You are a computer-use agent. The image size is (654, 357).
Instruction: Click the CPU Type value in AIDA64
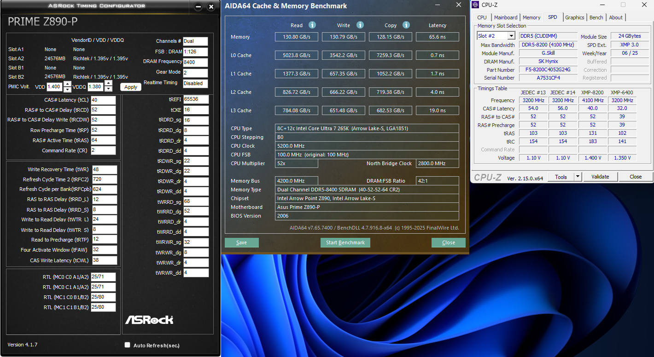point(367,128)
